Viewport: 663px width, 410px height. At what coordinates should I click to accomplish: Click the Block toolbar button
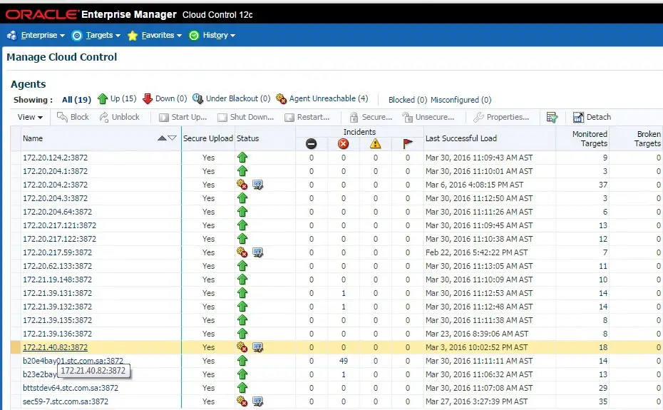(73, 117)
